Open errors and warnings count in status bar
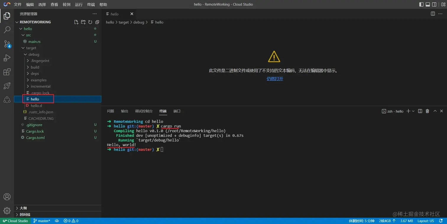This screenshot has width=447, height=224. [x=71, y=221]
